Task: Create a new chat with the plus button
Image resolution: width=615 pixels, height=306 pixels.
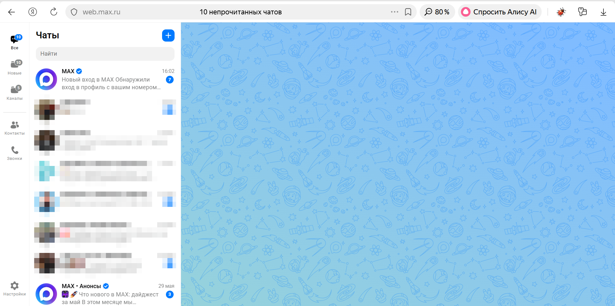Action: point(168,35)
